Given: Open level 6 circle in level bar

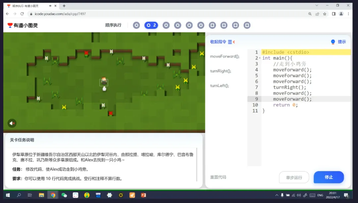Looking at the screenshot, I should (201, 25).
